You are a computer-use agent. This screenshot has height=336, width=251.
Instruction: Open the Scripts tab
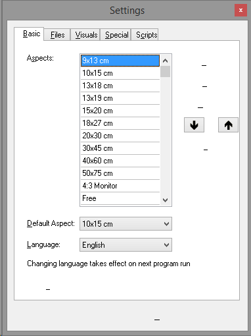pyautogui.click(x=145, y=35)
